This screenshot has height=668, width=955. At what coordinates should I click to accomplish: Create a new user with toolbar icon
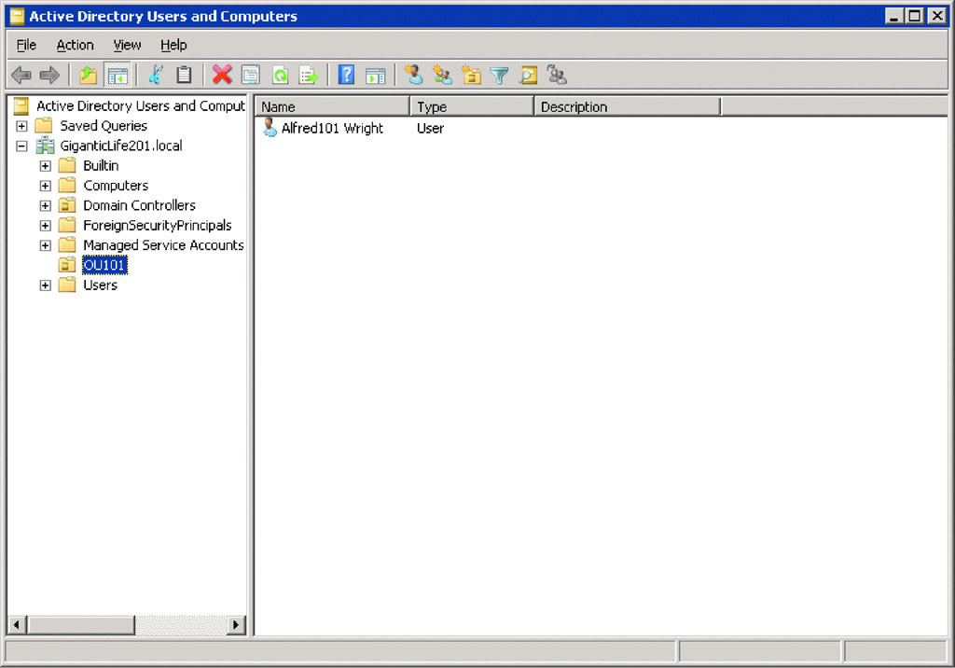point(413,75)
